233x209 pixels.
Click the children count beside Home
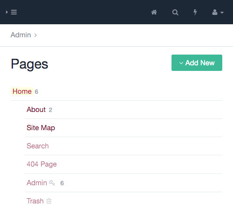(36, 92)
